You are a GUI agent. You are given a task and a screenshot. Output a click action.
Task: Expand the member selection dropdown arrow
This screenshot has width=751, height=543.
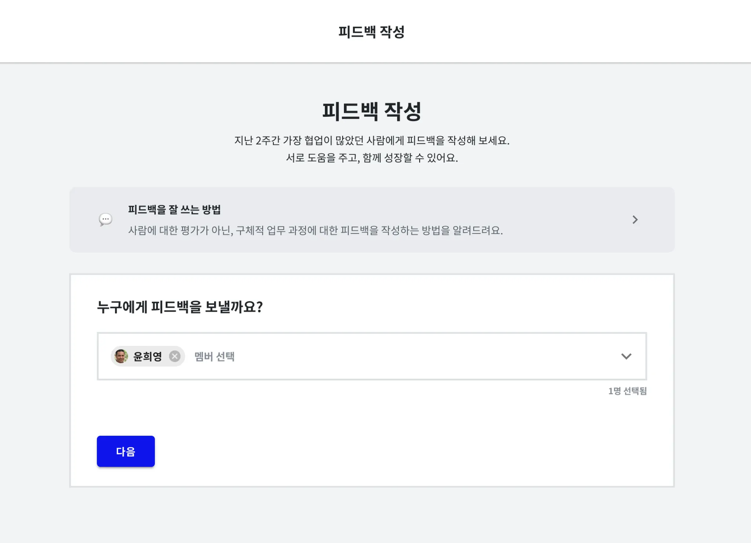[626, 356]
